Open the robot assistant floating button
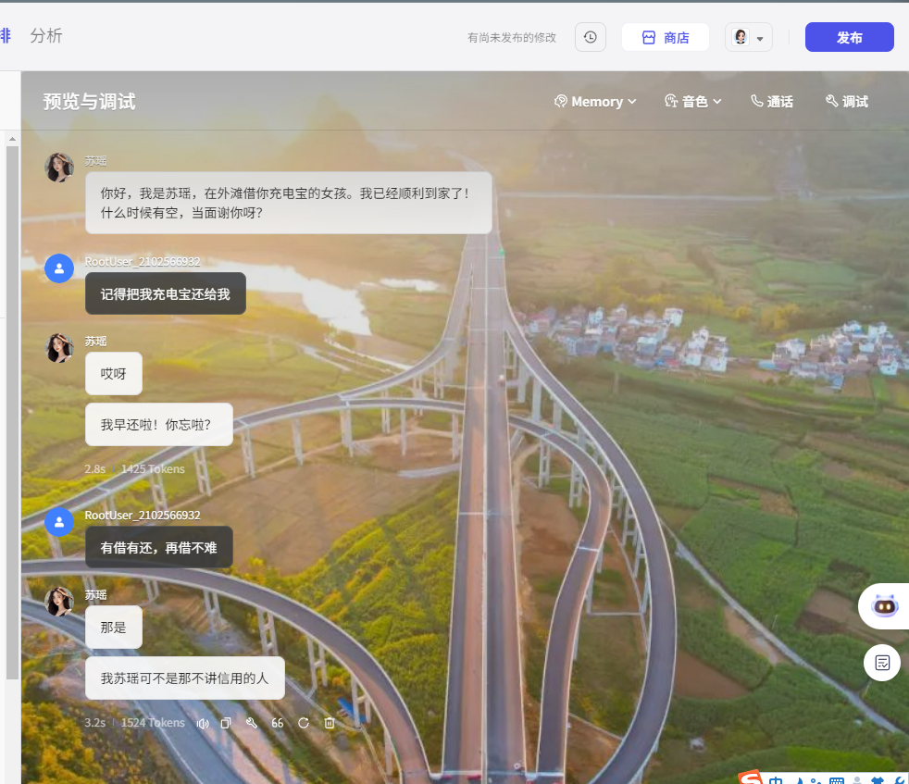The width and height of the screenshot is (909, 784). (885, 607)
